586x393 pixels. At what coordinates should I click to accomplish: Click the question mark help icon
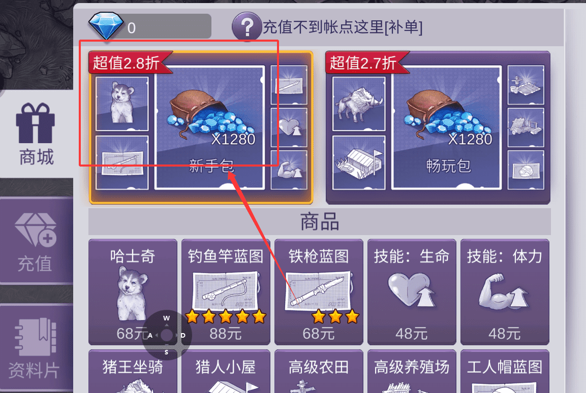[x=246, y=26]
